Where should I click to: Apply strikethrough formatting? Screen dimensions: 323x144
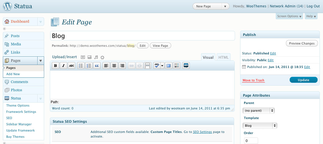[x=71, y=66]
